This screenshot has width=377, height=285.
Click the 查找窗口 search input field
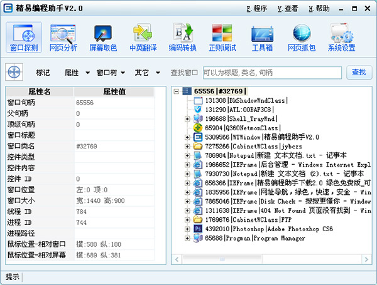click(x=272, y=73)
